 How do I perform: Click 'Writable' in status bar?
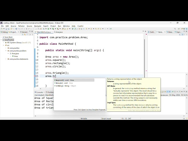tap(84, 119)
